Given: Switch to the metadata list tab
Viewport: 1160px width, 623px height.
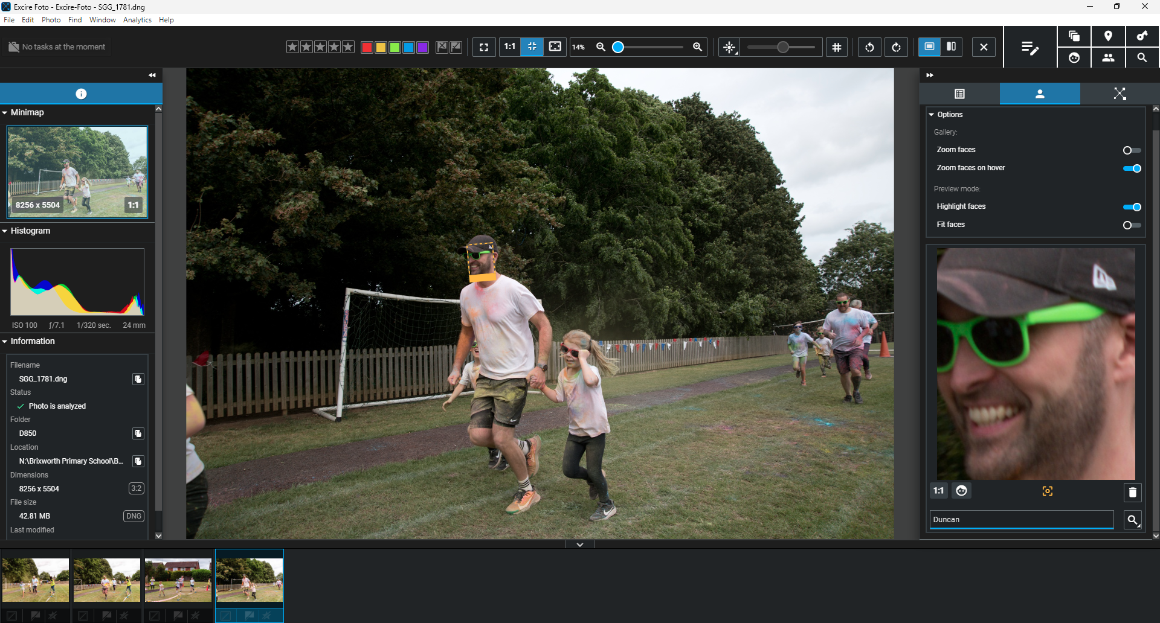Looking at the screenshot, I should click(959, 94).
